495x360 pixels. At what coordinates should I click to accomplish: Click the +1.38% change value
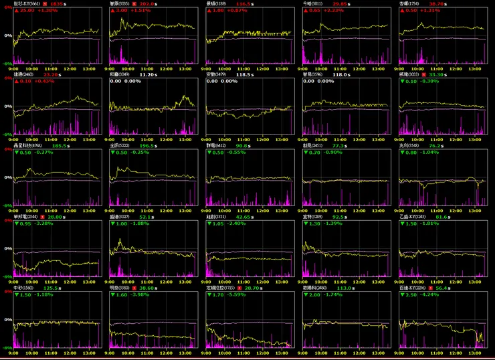click(47, 11)
